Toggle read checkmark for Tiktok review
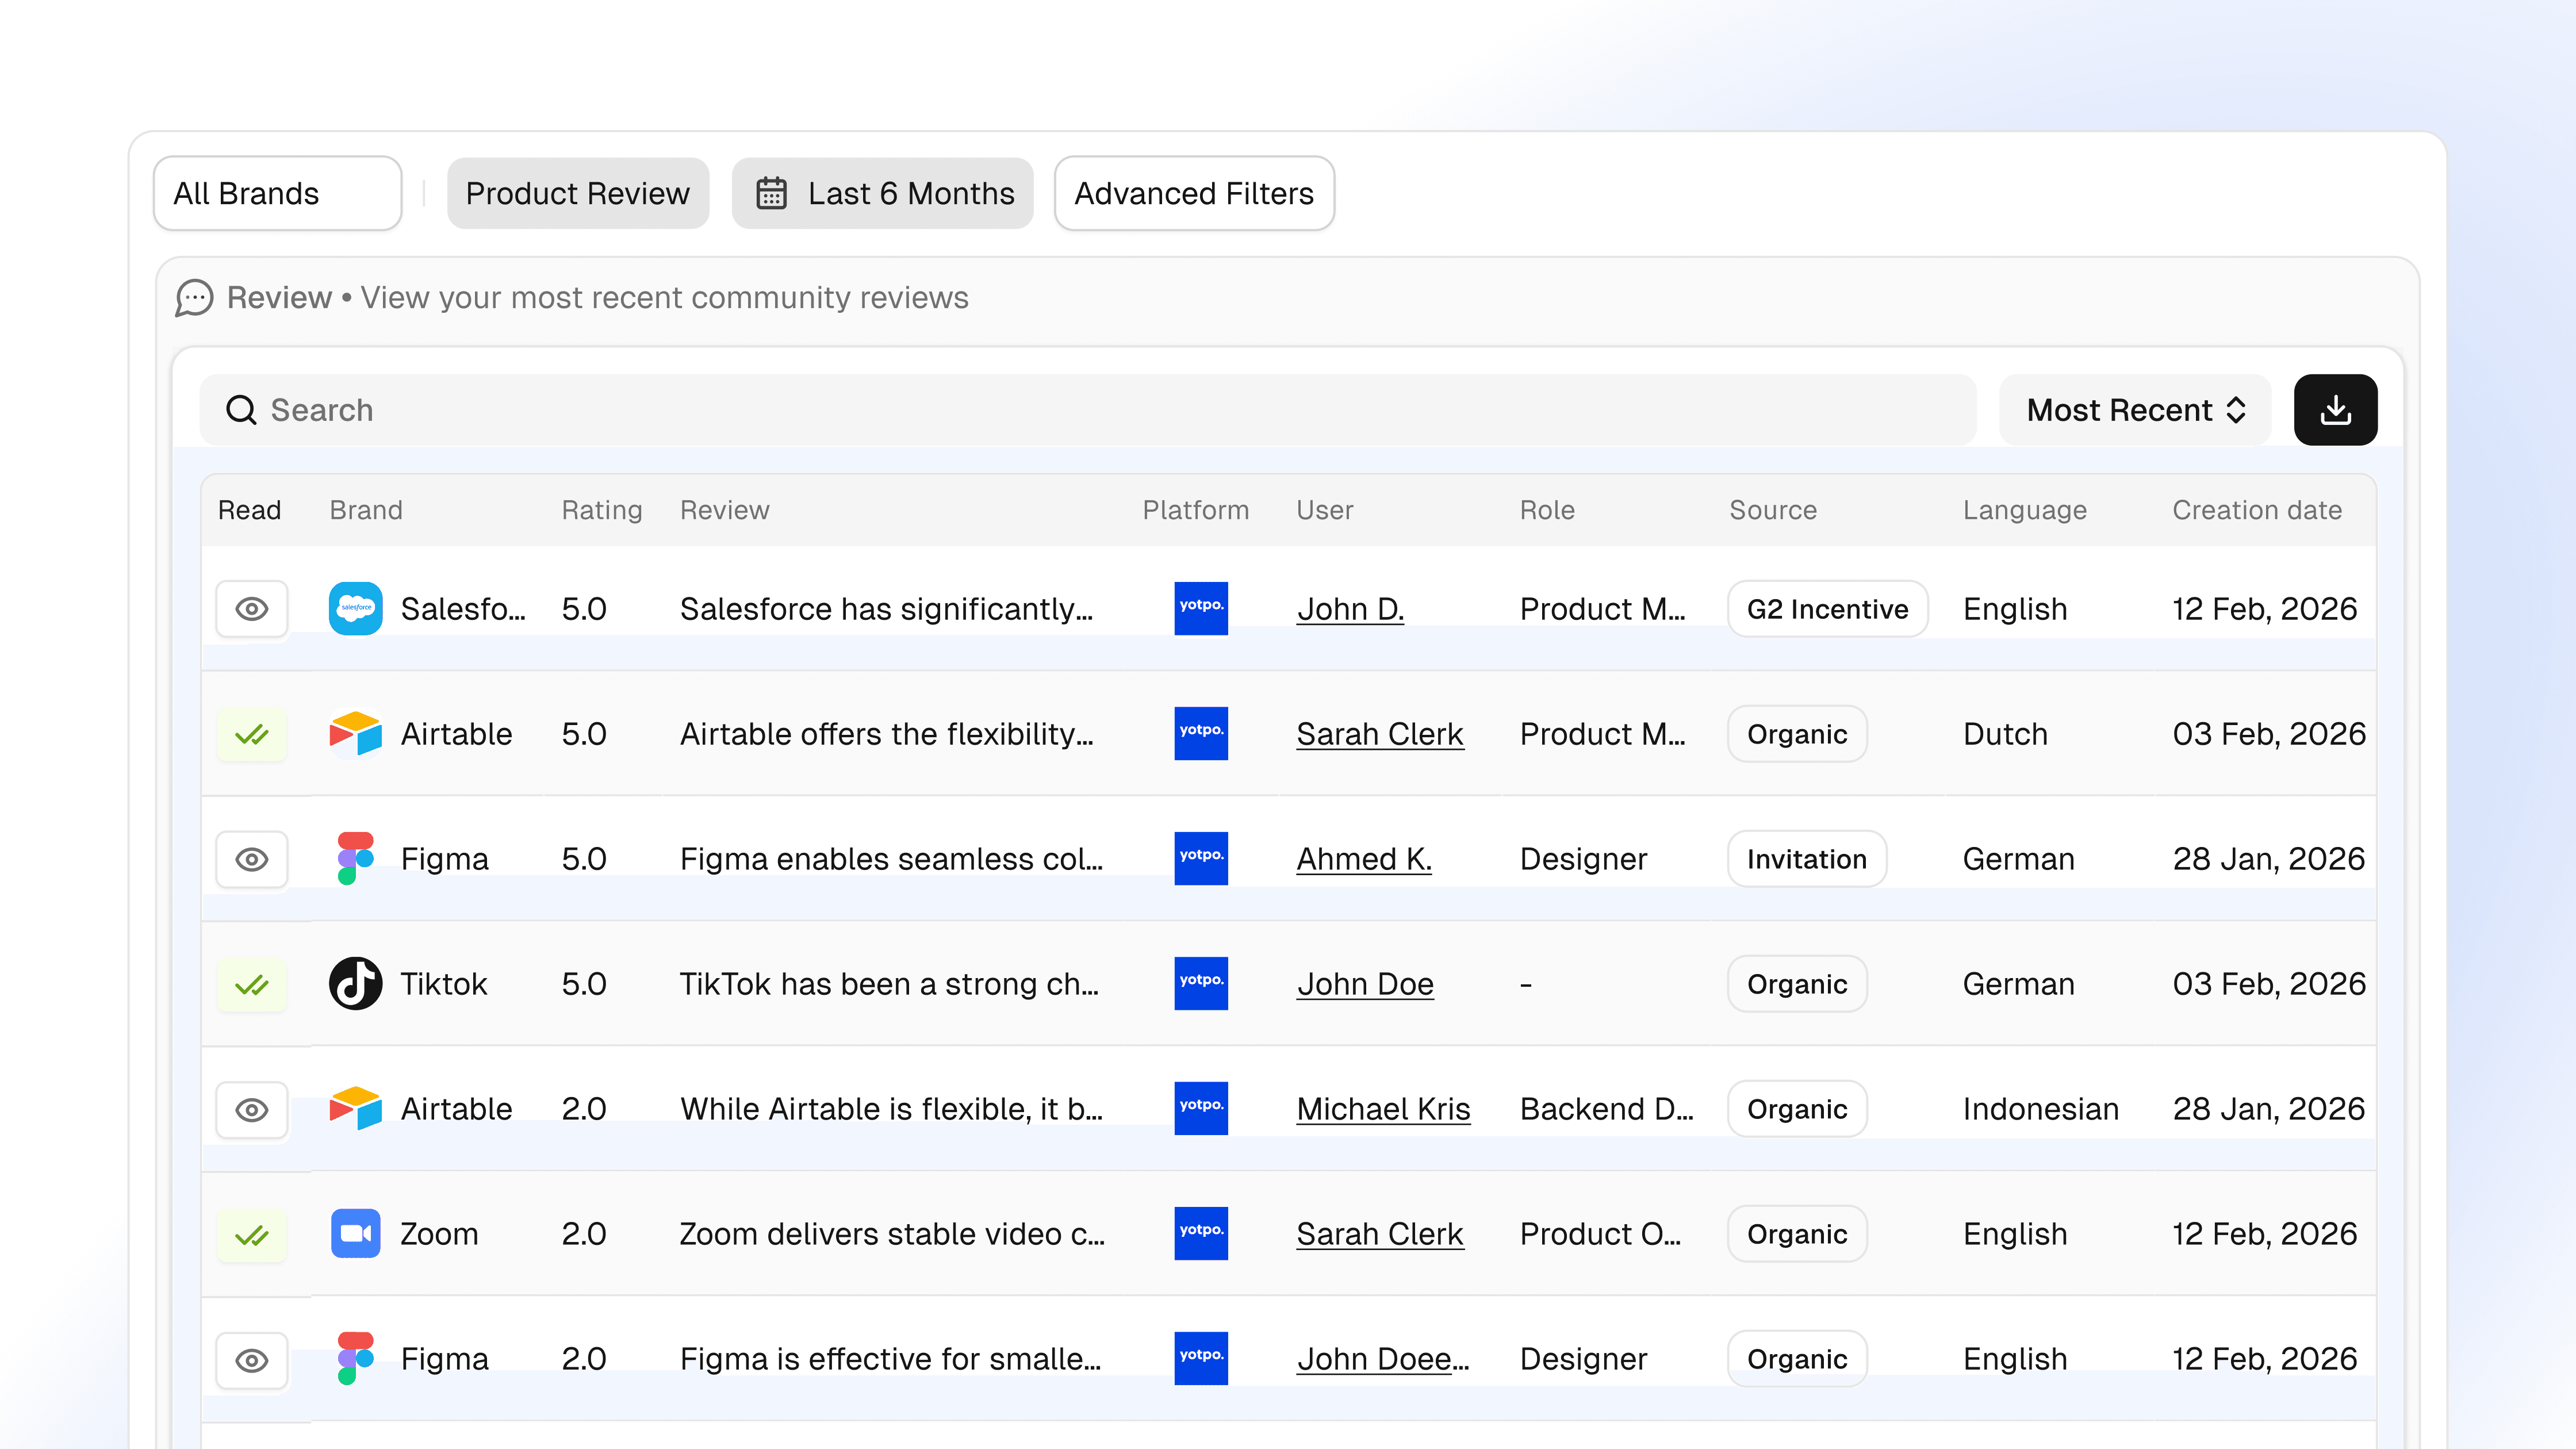2576x1449 pixels. coord(252,985)
